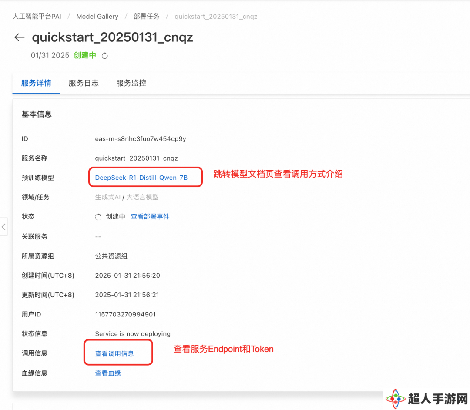
Task: Click the 生成式AI domain link
Action: tap(108, 197)
